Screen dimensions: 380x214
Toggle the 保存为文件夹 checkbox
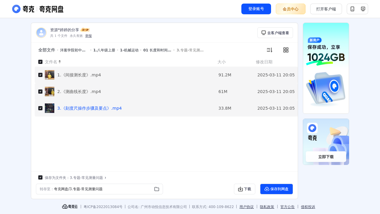click(40, 177)
